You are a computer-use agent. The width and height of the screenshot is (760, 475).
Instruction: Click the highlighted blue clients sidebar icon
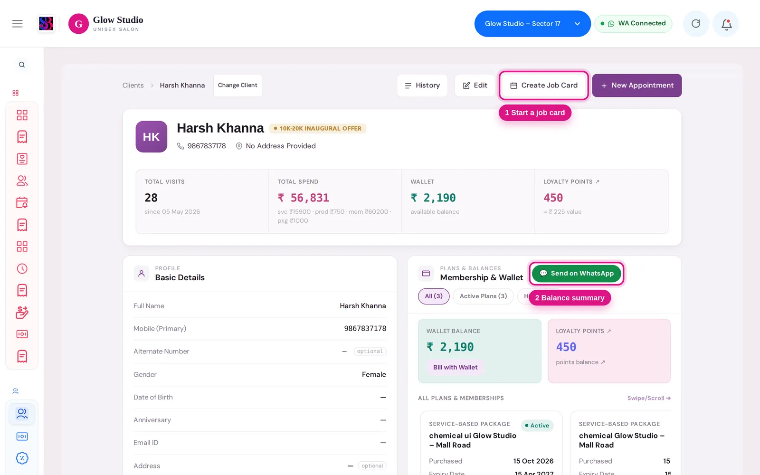22,414
